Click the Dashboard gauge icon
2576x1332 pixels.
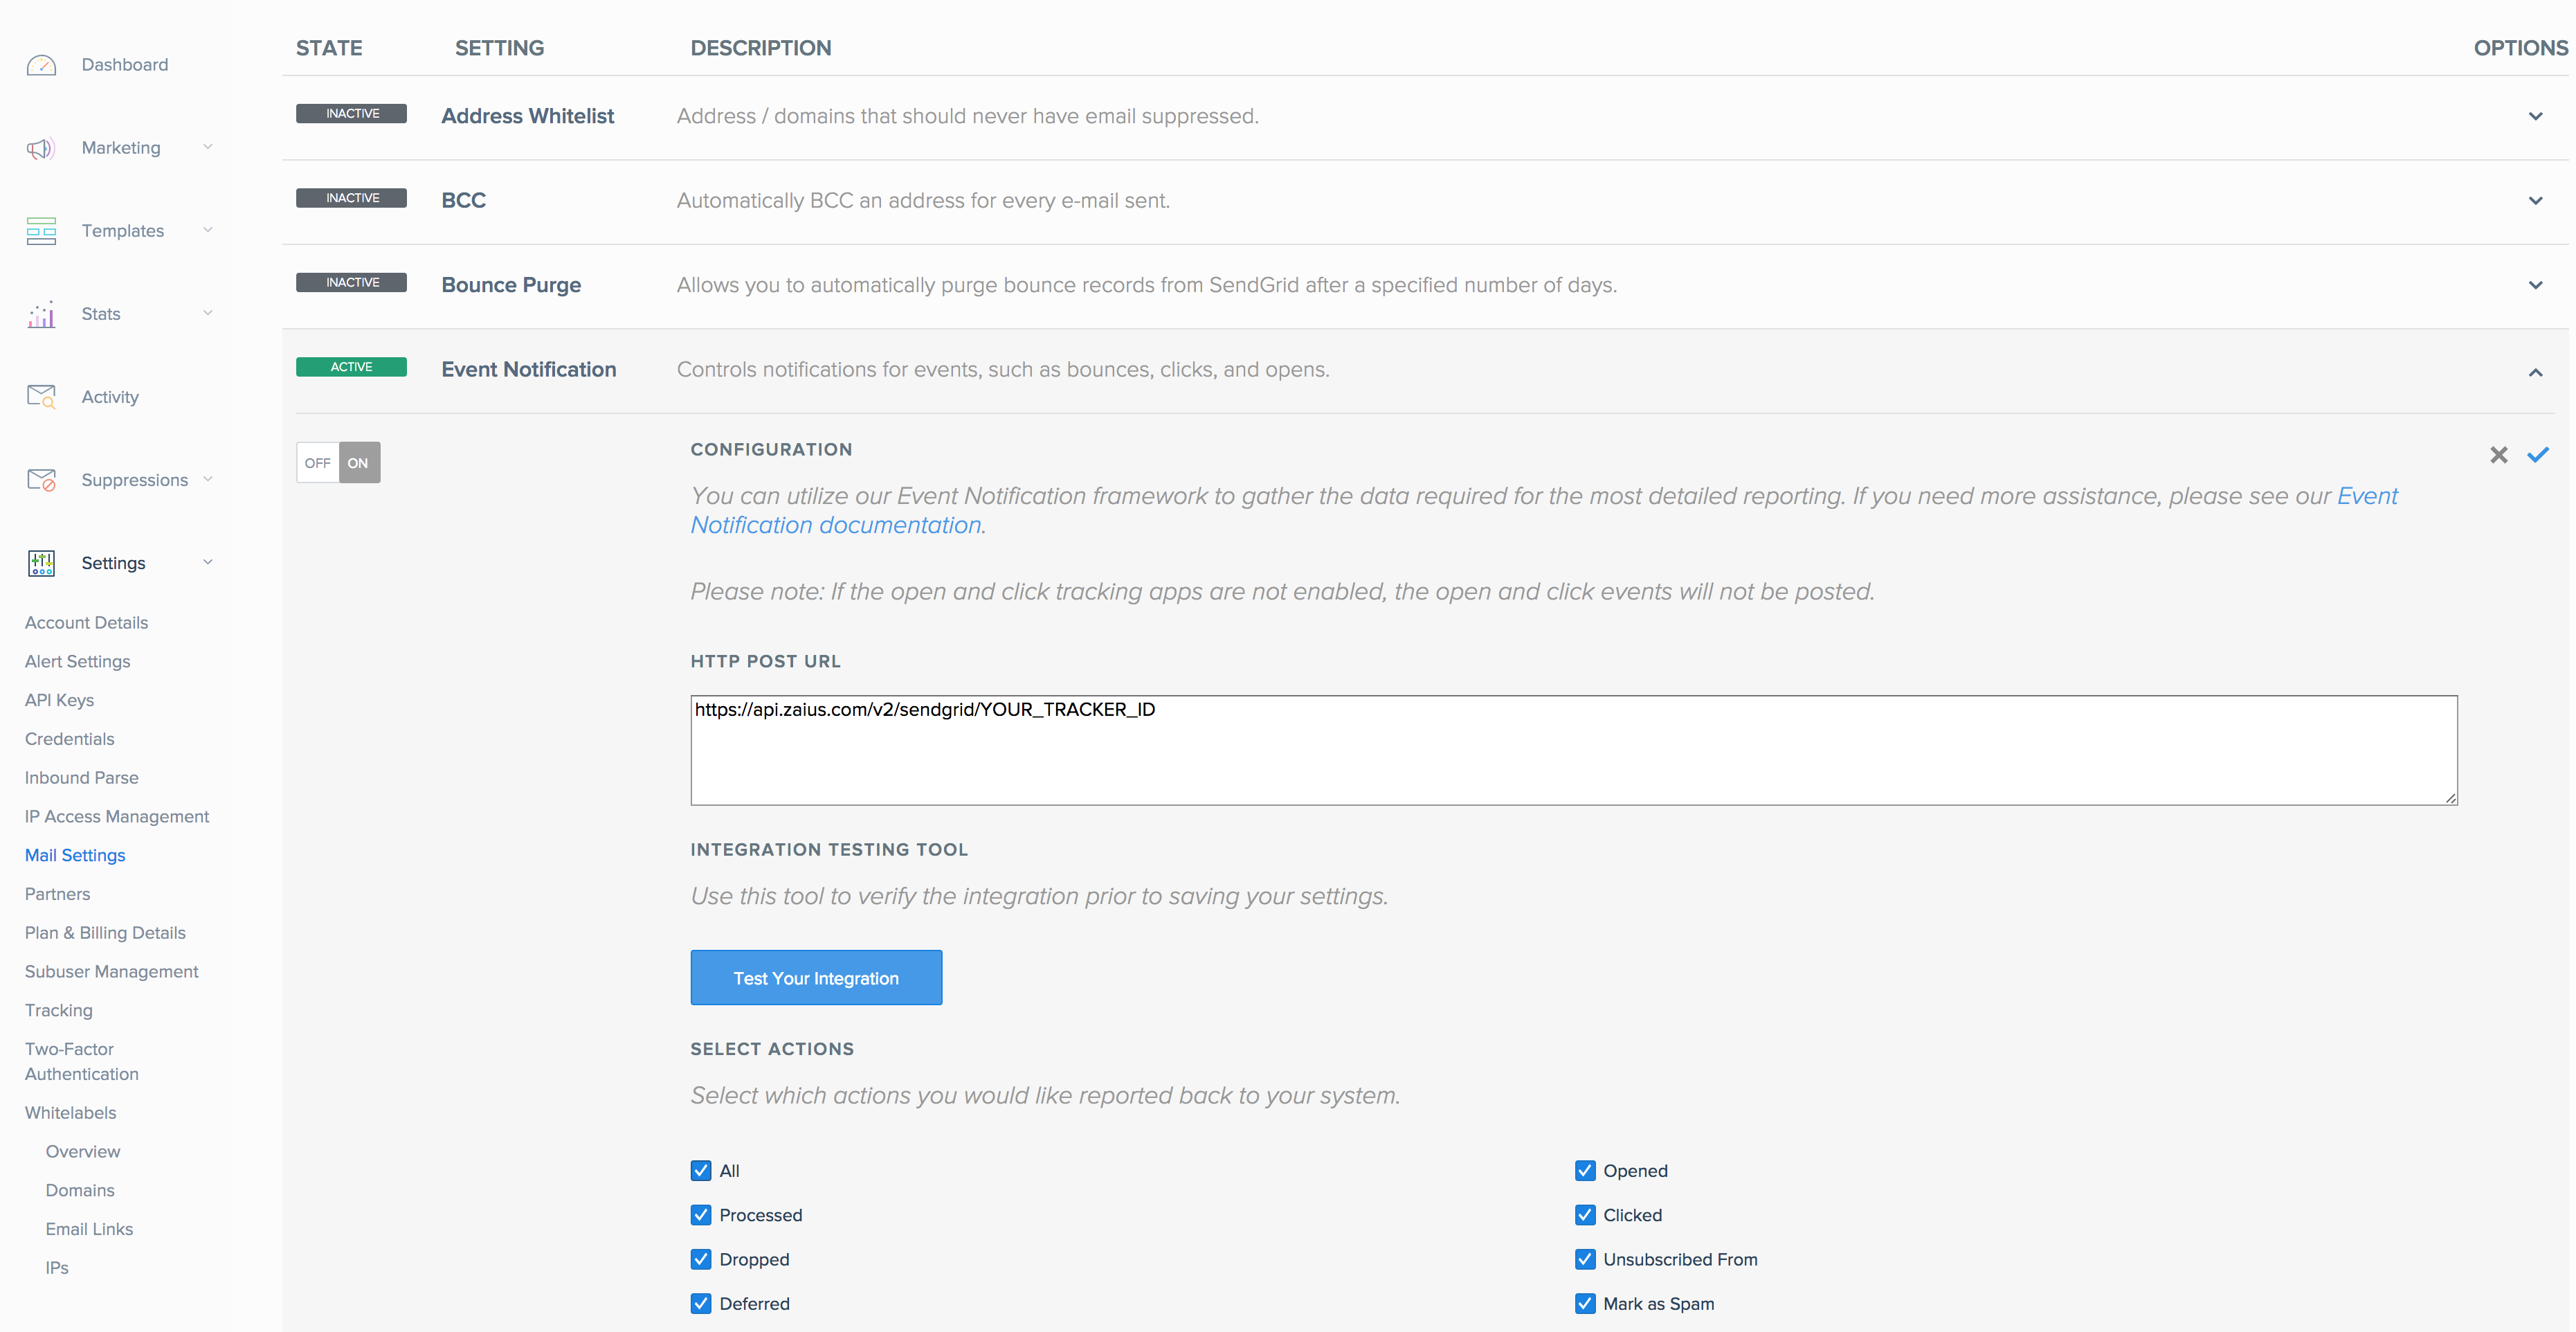point(41,66)
